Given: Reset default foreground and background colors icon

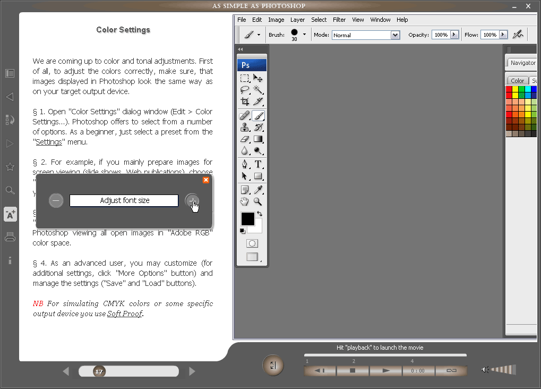Looking at the screenshot, I should point(243,231).
